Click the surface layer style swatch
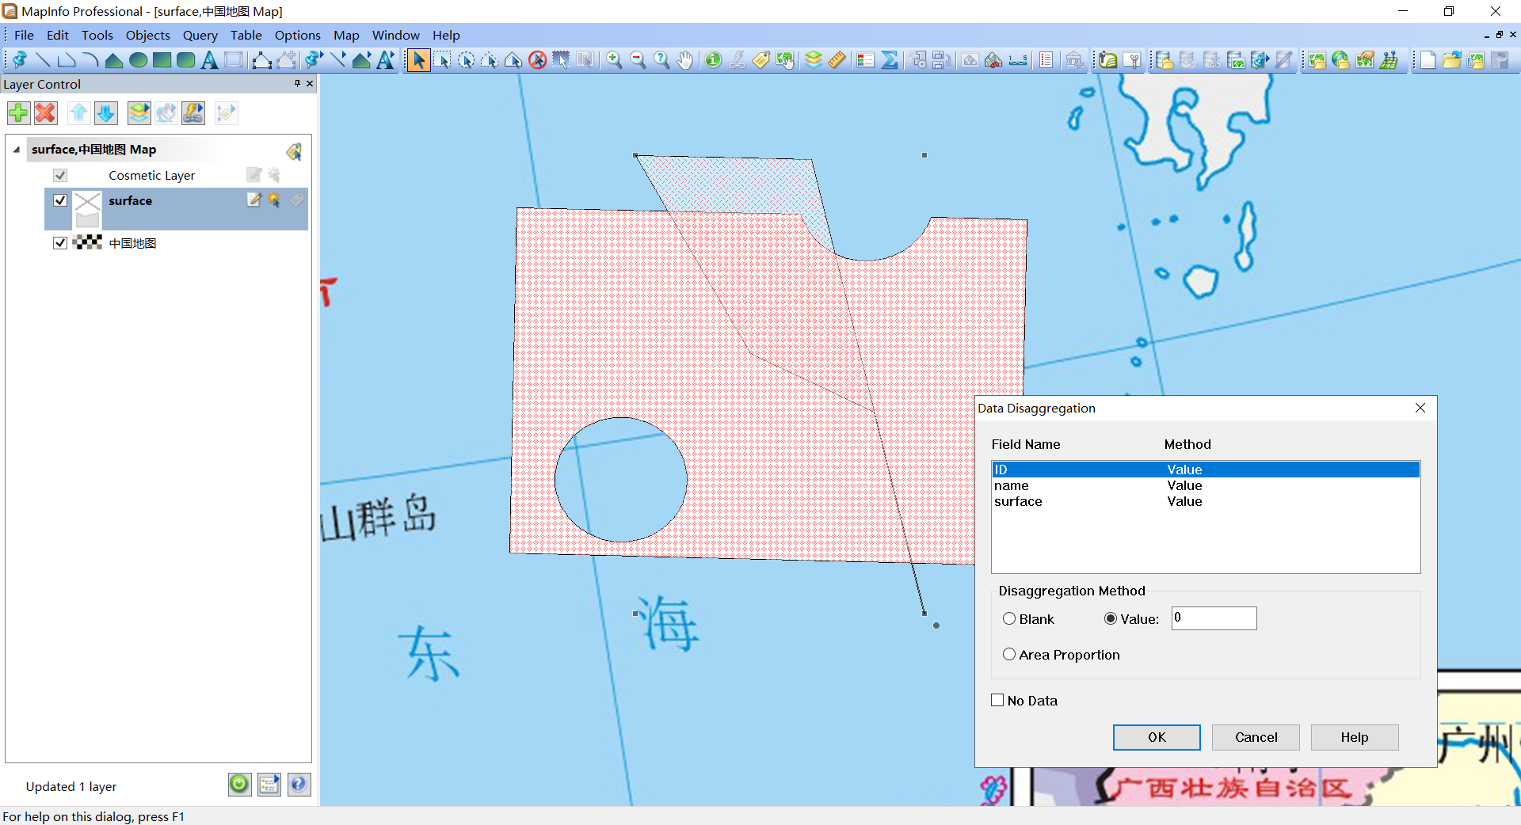Screen dimensions: 1521x825 [88, 210]
